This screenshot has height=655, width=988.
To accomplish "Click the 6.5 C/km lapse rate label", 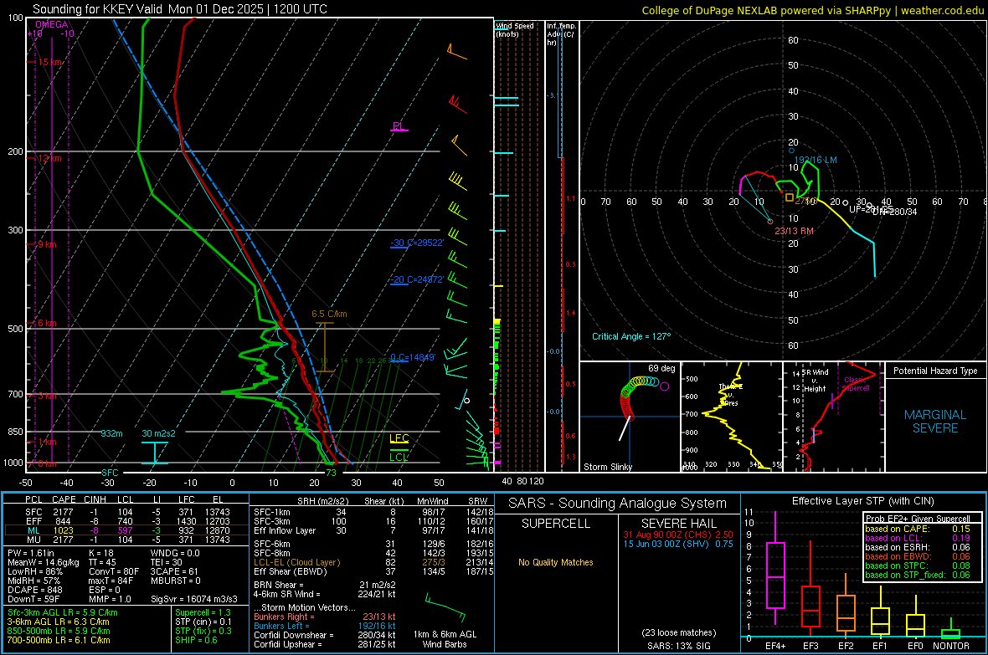I will [x=329, y=314].
